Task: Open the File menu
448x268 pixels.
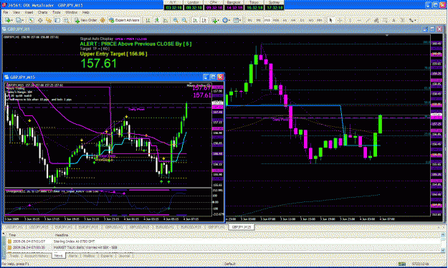Action: point(6,12)
